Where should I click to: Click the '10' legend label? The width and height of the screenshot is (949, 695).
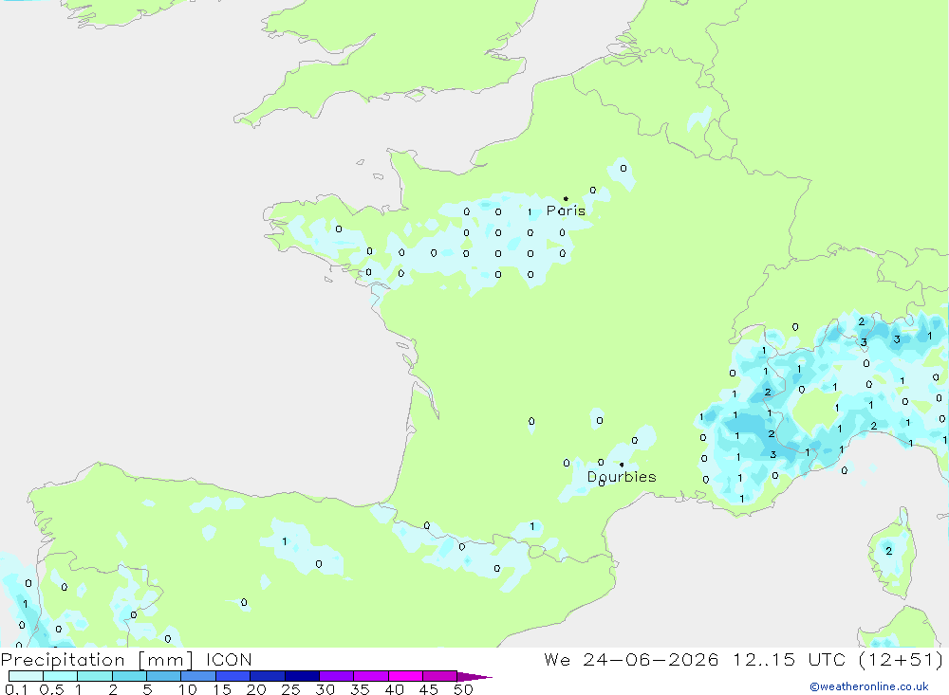click(x=187, y=689)
